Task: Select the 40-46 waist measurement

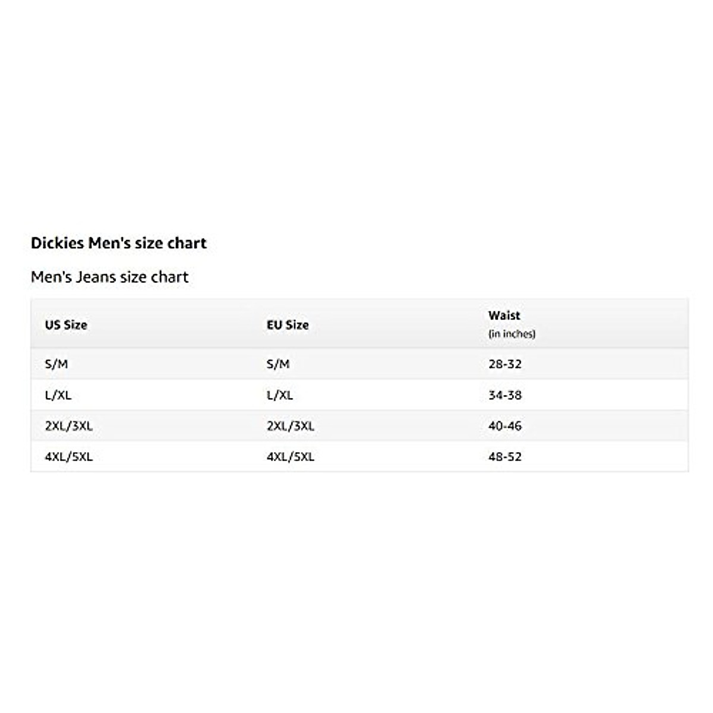Action: 505,426
